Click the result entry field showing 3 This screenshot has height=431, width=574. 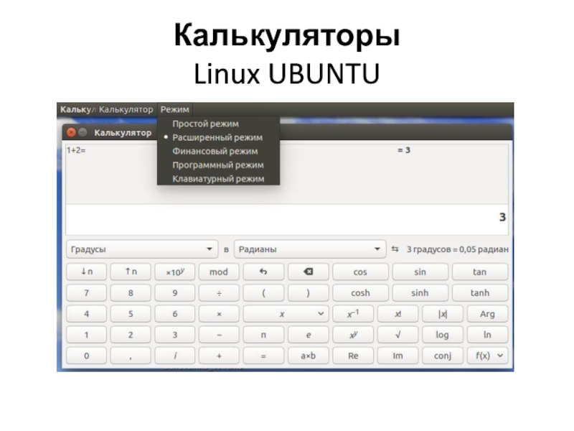(287, 219)
